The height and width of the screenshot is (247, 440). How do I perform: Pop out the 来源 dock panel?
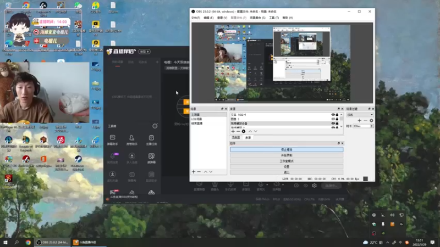coord(338,109)
